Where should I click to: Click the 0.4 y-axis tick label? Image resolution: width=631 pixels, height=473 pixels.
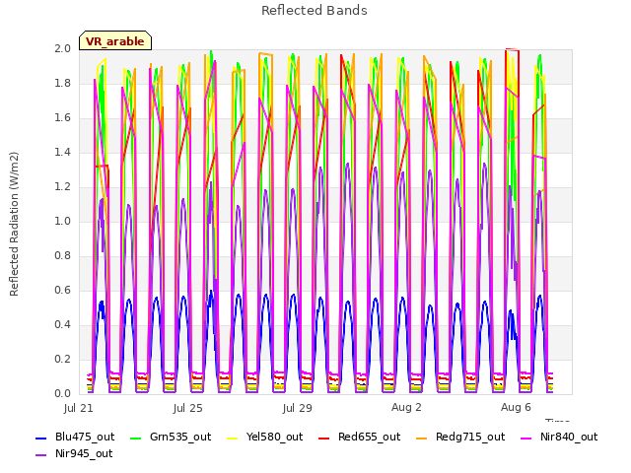click(62, 324)
